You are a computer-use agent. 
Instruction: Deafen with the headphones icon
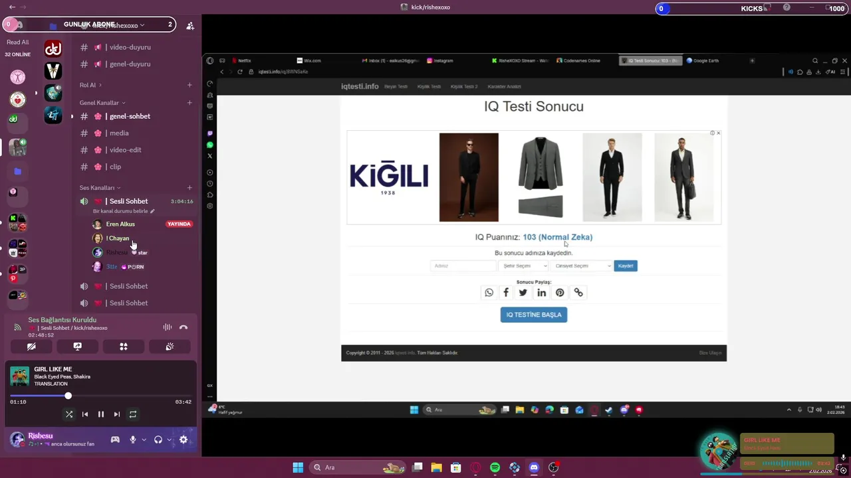click(158, 439)
